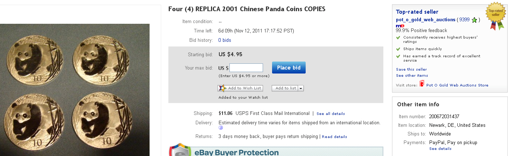
Task: Click the panda coins product image
Action: pos(75,90)
